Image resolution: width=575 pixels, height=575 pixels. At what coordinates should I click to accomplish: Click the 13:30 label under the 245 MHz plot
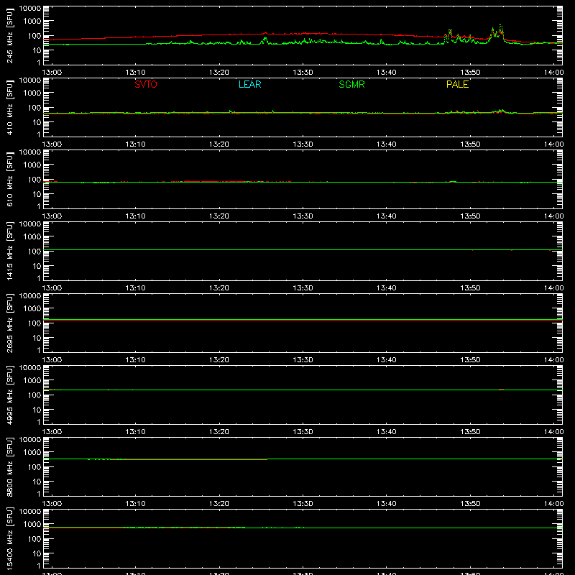(x=303, y=73)
